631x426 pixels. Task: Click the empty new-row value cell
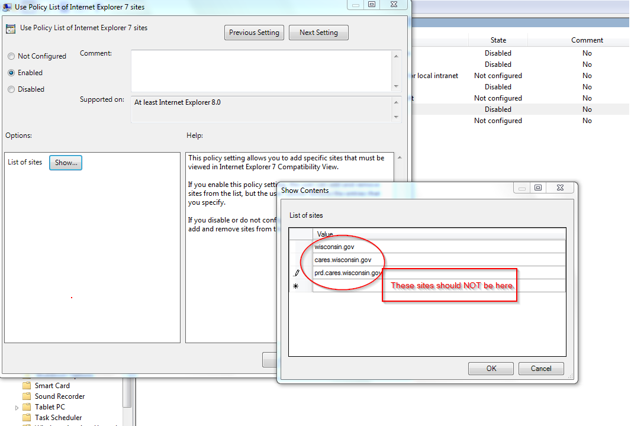(x=439, y=286)
